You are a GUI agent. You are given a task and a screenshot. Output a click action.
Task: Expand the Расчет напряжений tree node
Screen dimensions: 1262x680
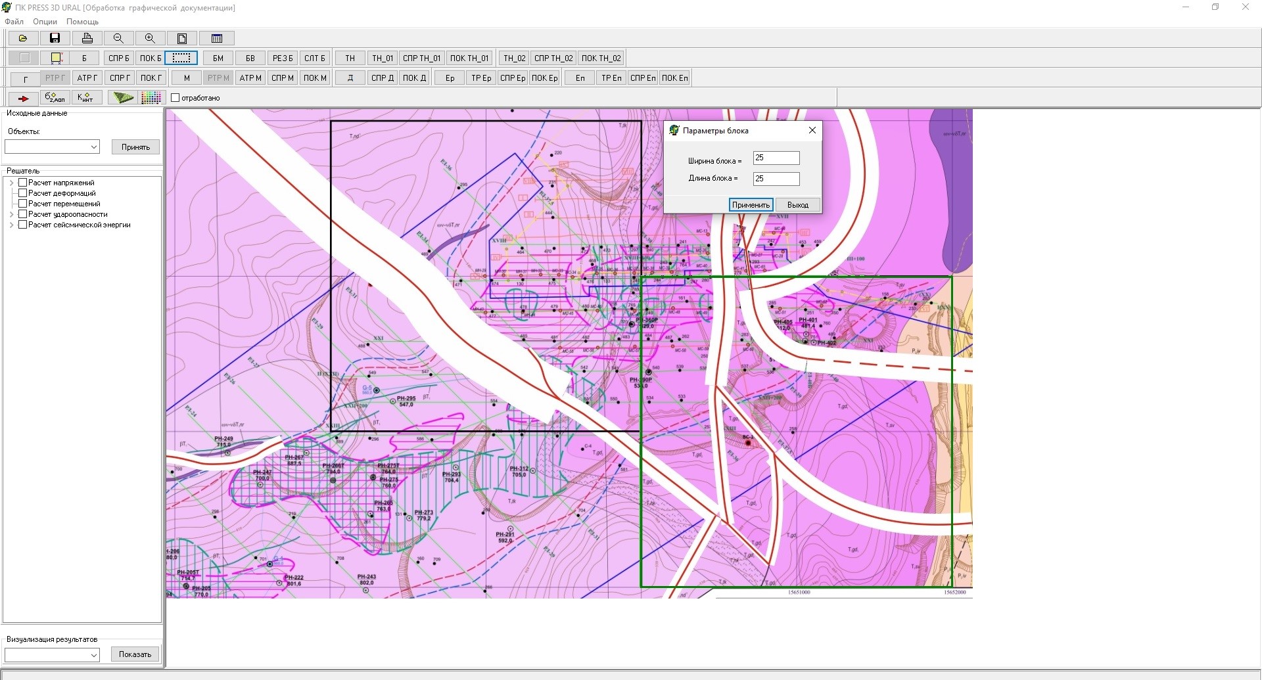(12, 183)
